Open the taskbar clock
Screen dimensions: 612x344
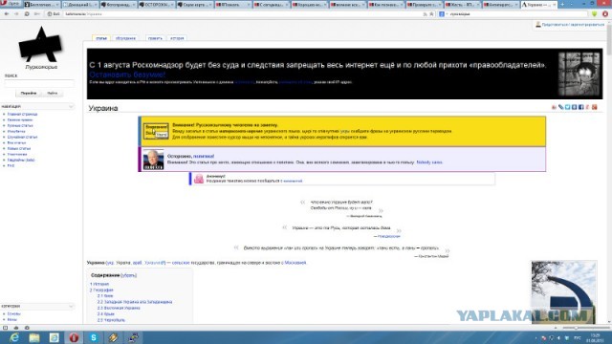pyautogui.click(x=595, y=337)
